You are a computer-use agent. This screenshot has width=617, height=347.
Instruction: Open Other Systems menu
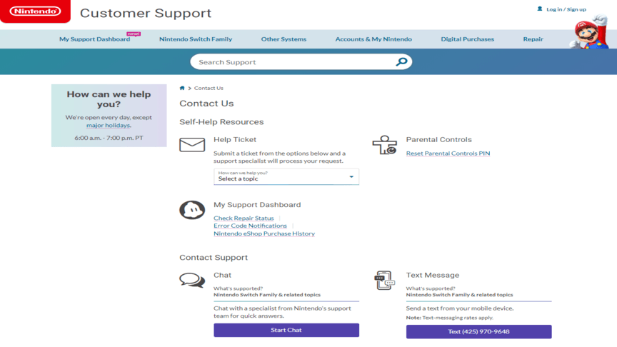point(284,39)
